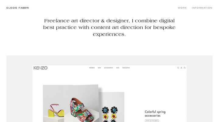
Task: Click the Colorful spring accessories heading
Action: [155, 113]
